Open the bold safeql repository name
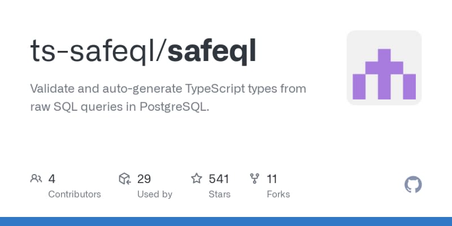The image size is (452, 226). (x=212, y=51)
